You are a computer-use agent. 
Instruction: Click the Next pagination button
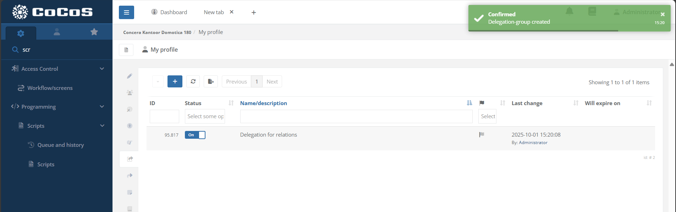click(x=272, y=81)
